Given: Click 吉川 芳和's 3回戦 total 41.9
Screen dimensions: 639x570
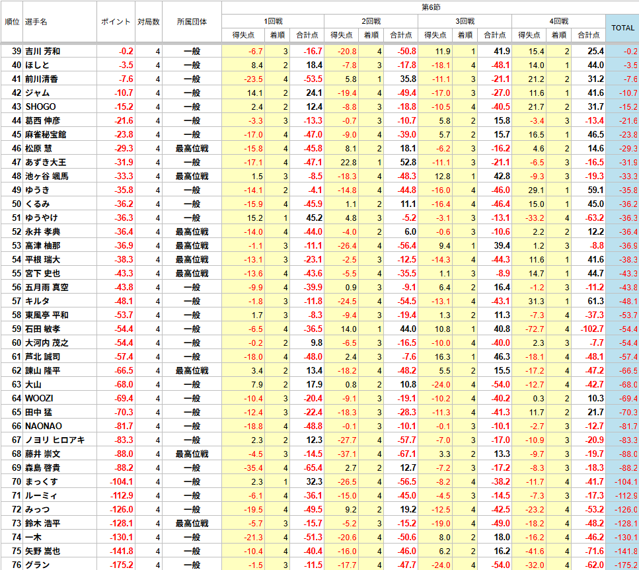Looking at the screenshot, I should (x=502, y=52).
